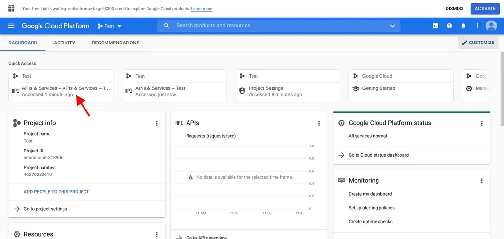The width and height of the screenshot is (504, 239).
Task: Click the Project info hexagon icon
Action: click(x=17, y=123)
